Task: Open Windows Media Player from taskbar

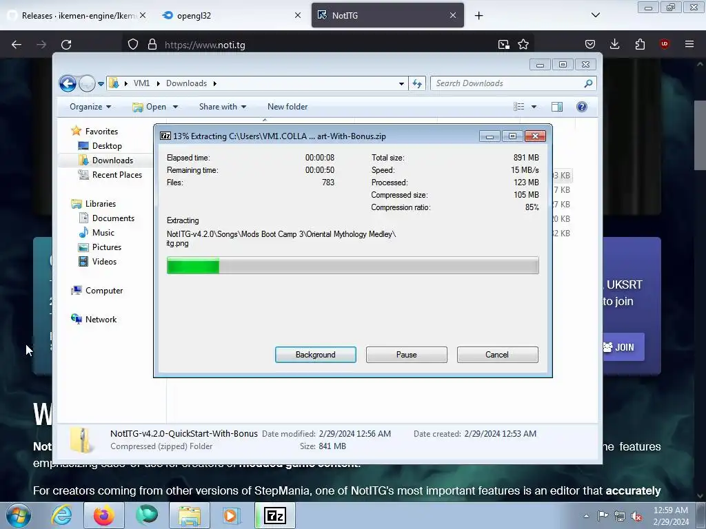Action: pyautogui.click(x=232, y=515)
